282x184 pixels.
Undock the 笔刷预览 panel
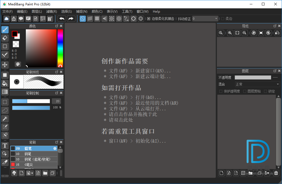click(x=57, y=72)
